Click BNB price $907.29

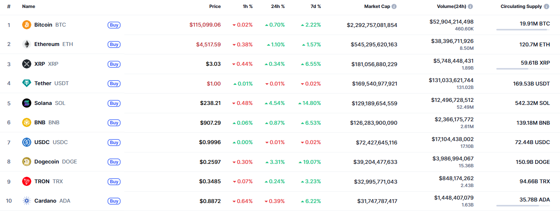tap(210, 123)
